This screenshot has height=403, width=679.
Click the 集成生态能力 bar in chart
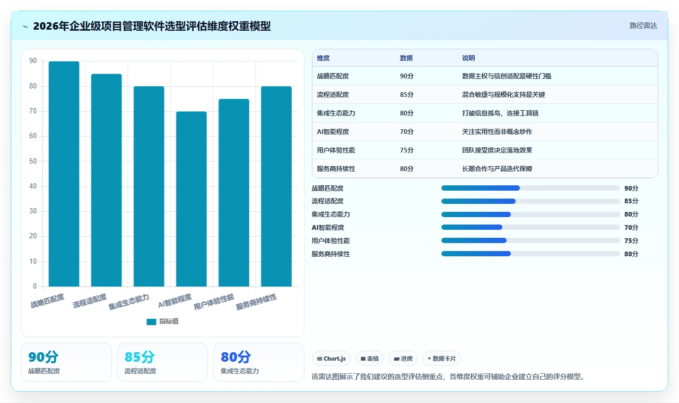tap(149, 186)
